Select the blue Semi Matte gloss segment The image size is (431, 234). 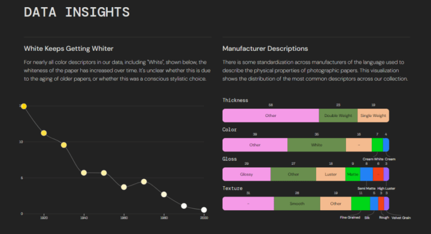tap(366, 174)
